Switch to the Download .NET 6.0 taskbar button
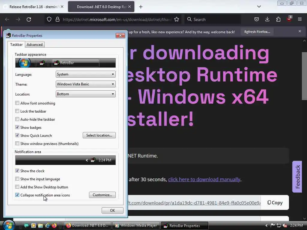The height and width of the screenshot is (230, 307). (88, 226)
